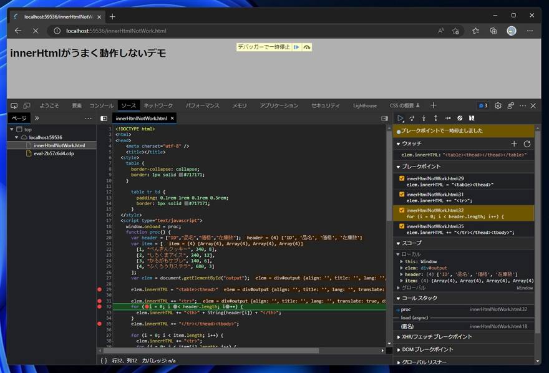This screenshot has height=373, width=549.
Task: Disable the breakpoint at innerHtmlNotWork.html:31
Action: 402,194
